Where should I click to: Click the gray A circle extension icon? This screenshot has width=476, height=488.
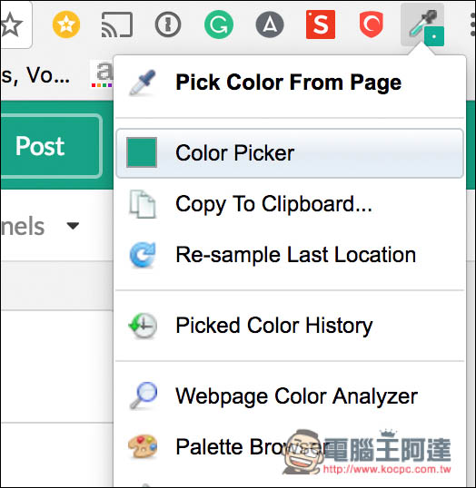point(270,24)
